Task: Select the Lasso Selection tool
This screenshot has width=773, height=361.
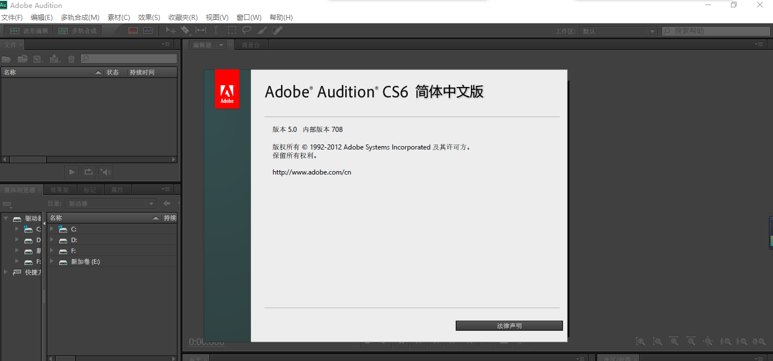Action: coord(247,30)
